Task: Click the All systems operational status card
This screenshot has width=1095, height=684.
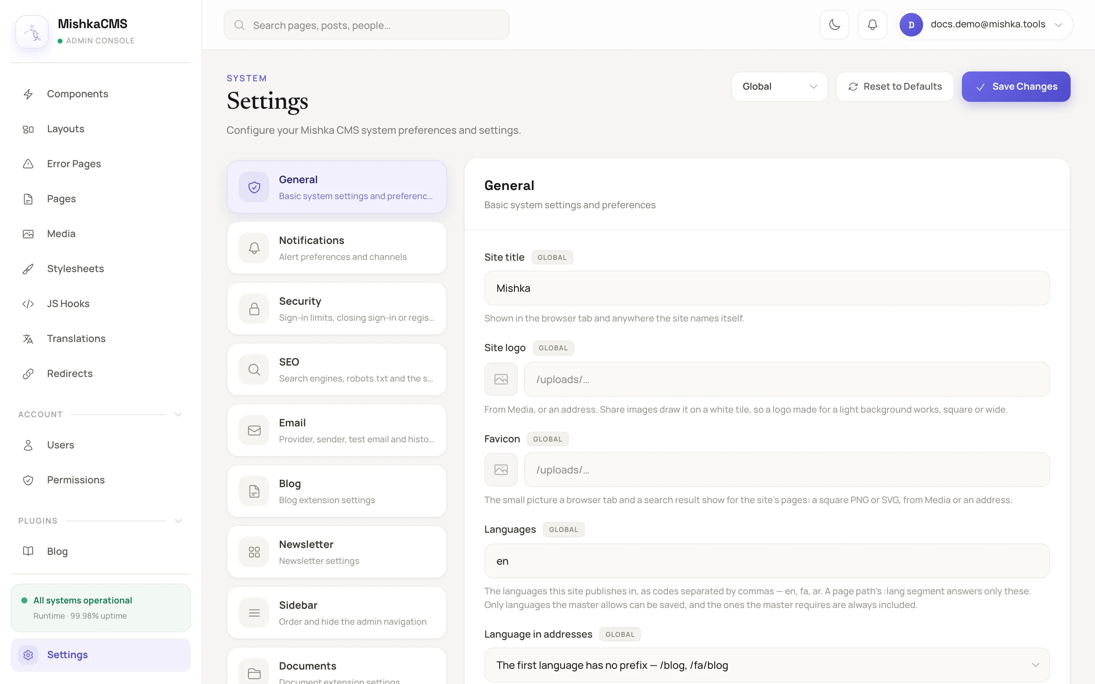Action: pyautogui.click(x=100, y=608)
